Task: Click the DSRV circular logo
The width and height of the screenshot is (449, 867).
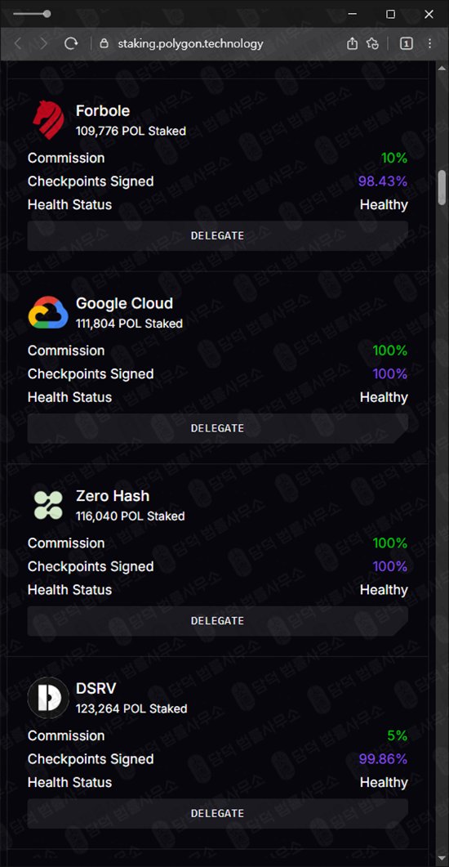Action: [x=48, y=697]
